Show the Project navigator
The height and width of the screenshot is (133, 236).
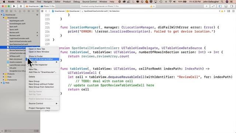pyautogui.click(x=2, y=11)
